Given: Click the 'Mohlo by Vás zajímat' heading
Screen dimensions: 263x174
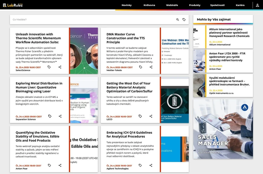Looking at the screenshot, I should 214,19.
